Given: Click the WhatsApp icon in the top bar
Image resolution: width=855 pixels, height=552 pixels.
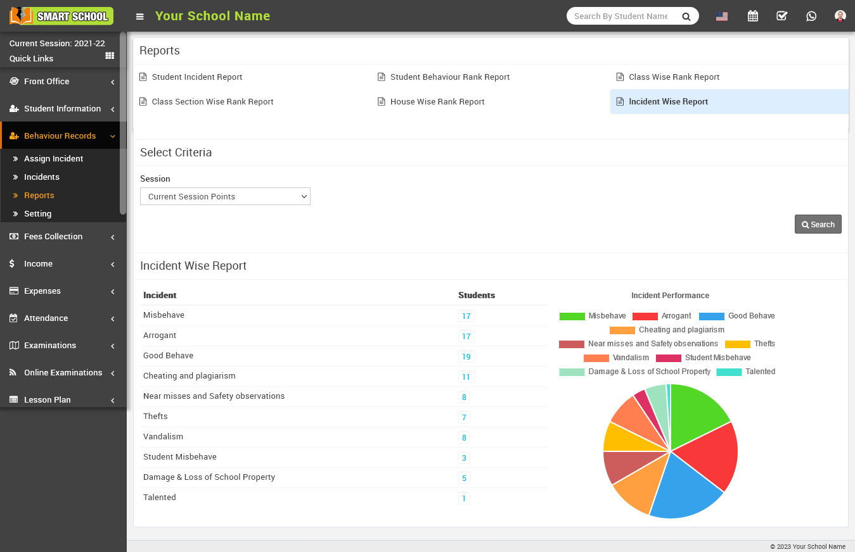Looking at the screenshot, I should 811,16.
